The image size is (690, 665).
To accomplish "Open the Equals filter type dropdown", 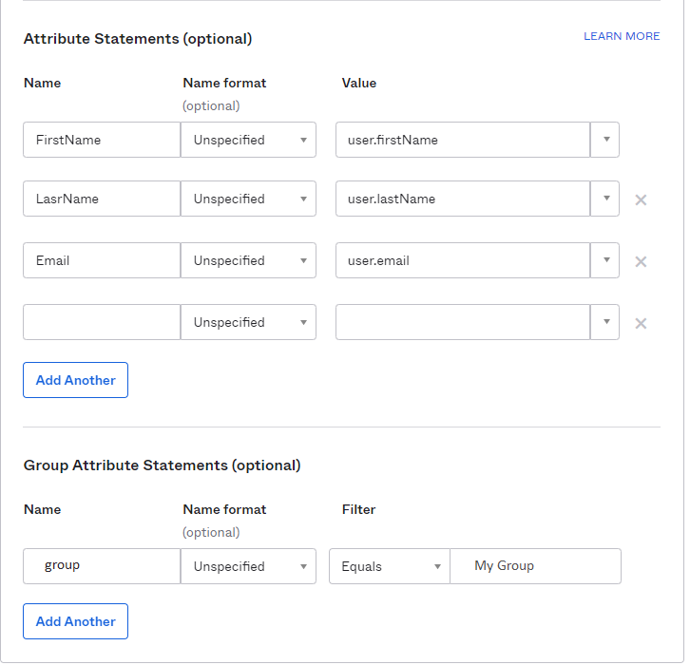I will click(390, 566).
